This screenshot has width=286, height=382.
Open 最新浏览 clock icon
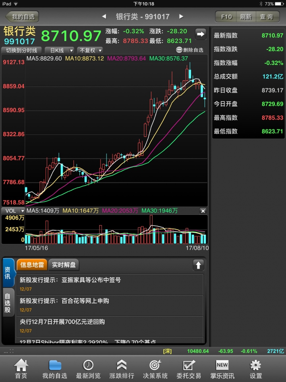coord(88,368)
